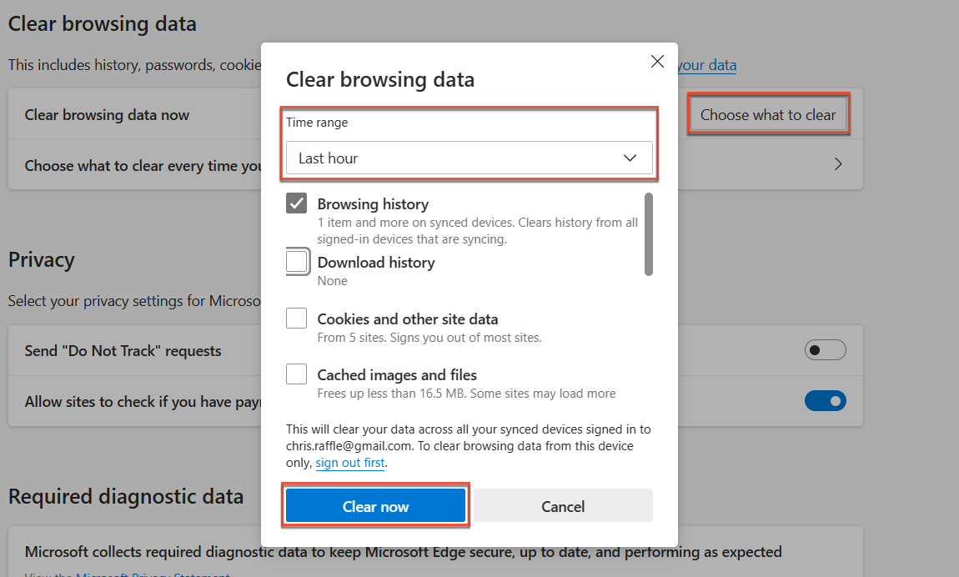
Task: Turn on Send Do Not Track requests toggle
Action: tap(825, 350)
